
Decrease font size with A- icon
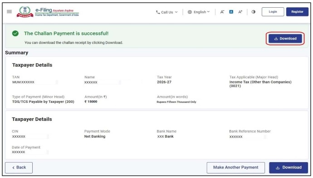pyautogui.click(x=222, y=12)
